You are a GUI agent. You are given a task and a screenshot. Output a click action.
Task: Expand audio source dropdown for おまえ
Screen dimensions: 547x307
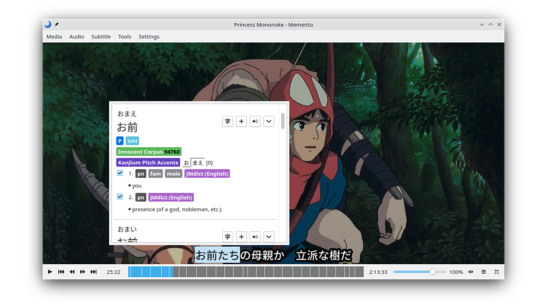(x=269, y=121)
